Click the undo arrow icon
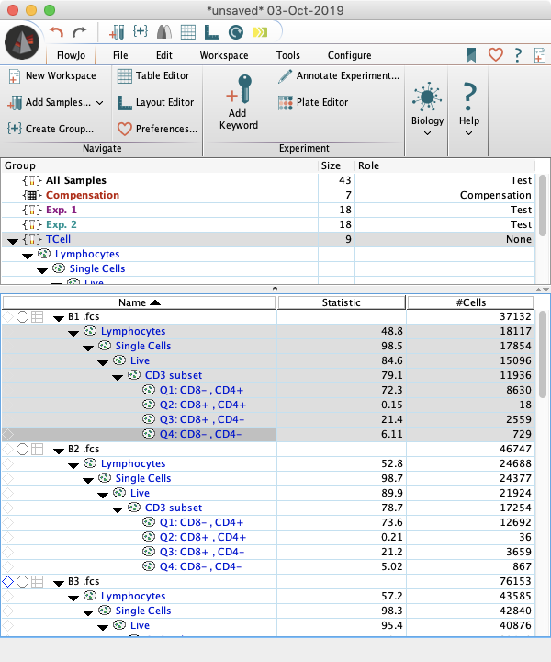Image resolution: width=551 pixels, height=662 pixels. coord(57,32)
